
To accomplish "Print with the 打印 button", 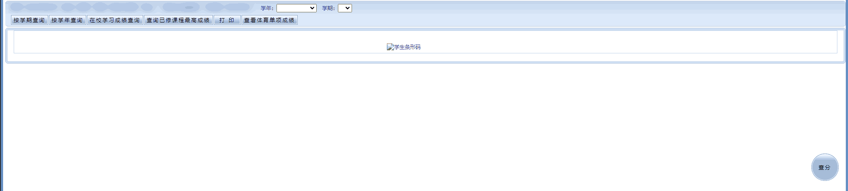I will 227,20.
